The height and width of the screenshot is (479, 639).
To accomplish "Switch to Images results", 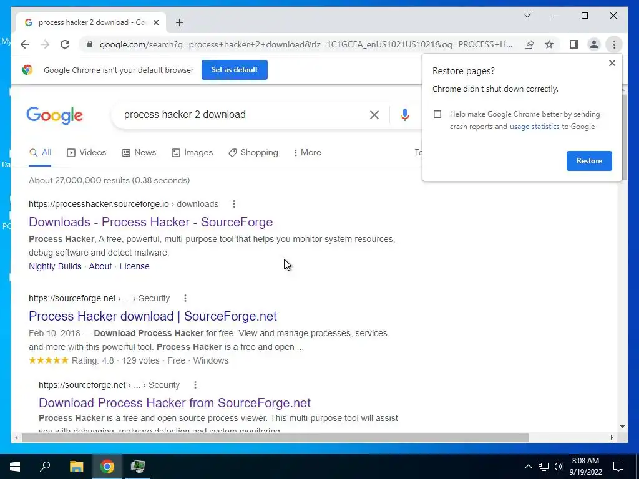I will click(x=192, y=153).
